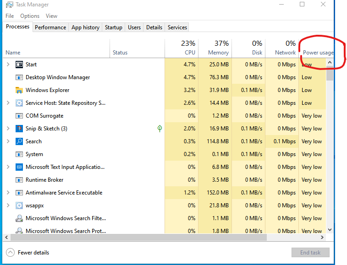
Task: Click the vertical scrollbar thumb
Action: tap(330, 73)
